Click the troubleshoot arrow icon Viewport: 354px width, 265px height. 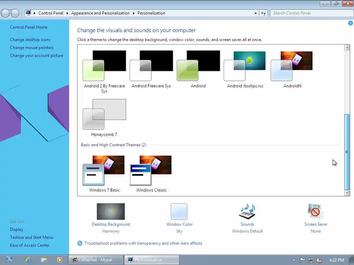click(80, 243)
